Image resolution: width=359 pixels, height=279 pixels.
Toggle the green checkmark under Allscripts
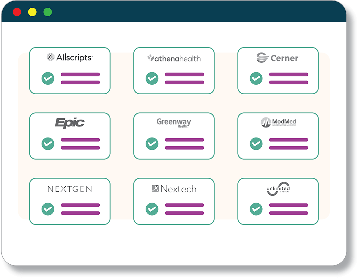[48, 78]
